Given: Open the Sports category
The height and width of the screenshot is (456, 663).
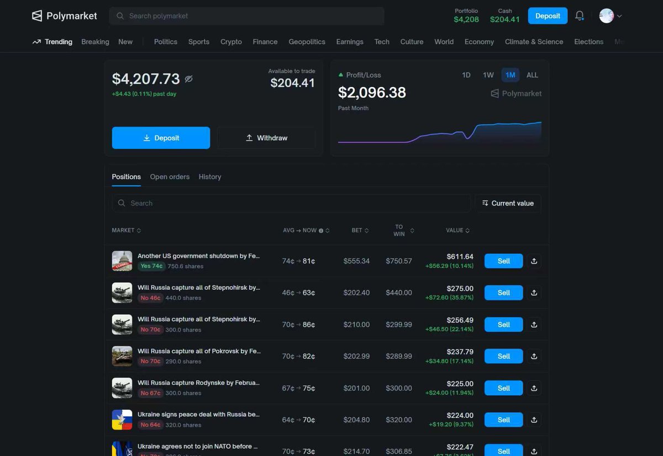Looking at the screenshot, I should point(199,42).
